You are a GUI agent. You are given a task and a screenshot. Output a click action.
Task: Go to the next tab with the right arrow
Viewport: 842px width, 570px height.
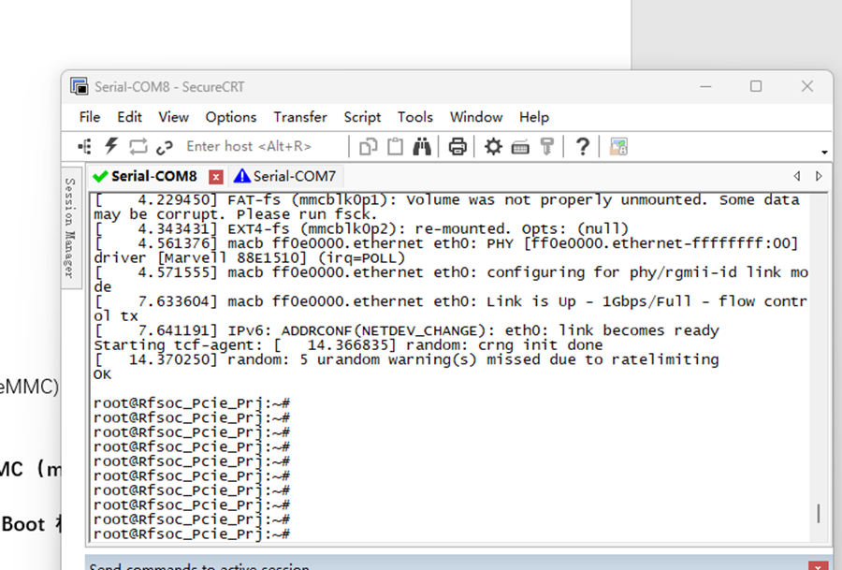(x=819, y=176)
